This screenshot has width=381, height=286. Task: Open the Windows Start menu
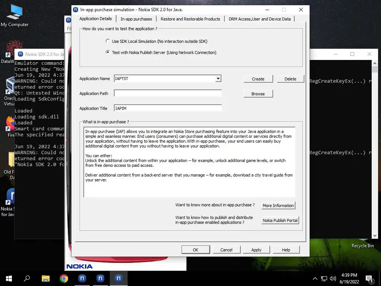tap(9, 279)
